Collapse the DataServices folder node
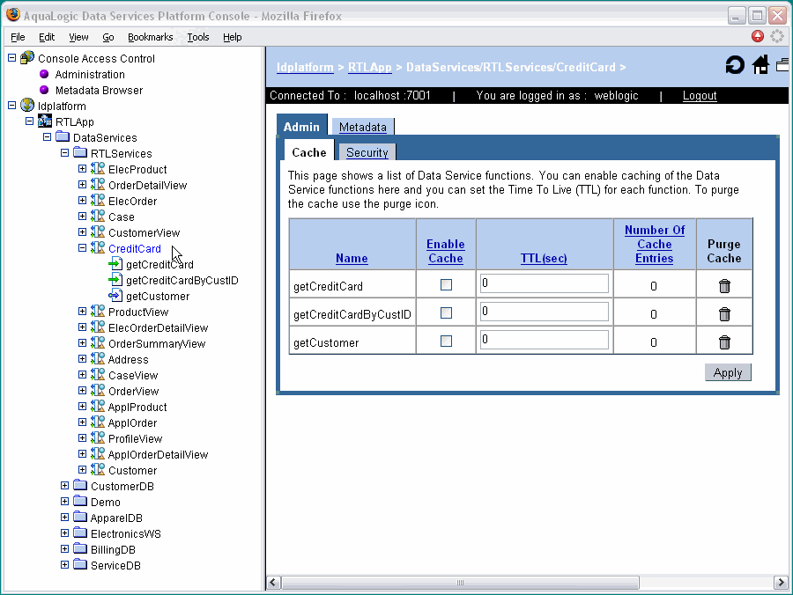Screen dimensions: 793x595 [x=47, y=137]
